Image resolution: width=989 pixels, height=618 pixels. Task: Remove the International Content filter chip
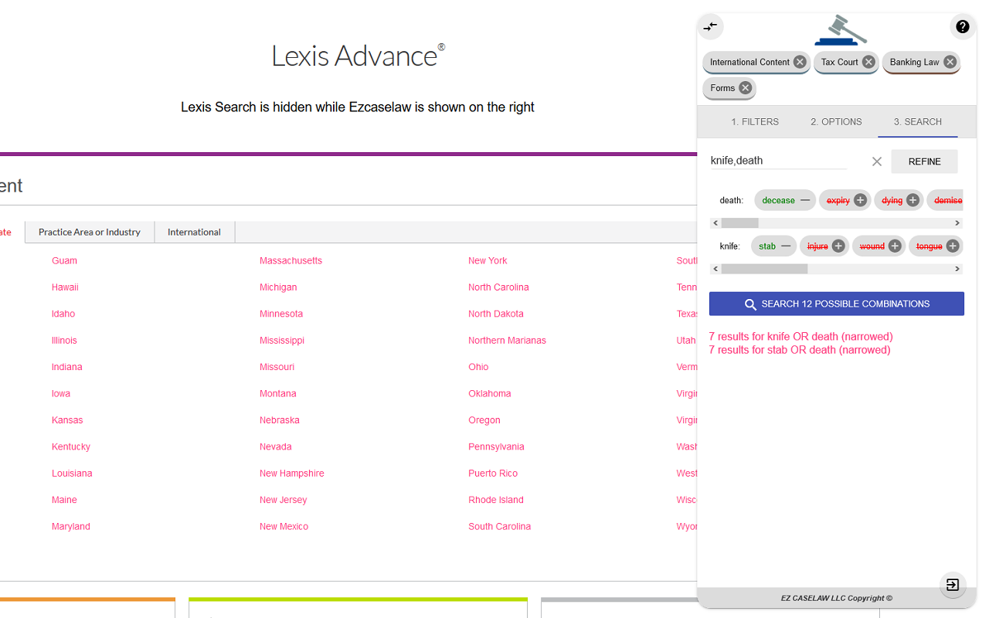pyautogui.click(x=800, y=62)
